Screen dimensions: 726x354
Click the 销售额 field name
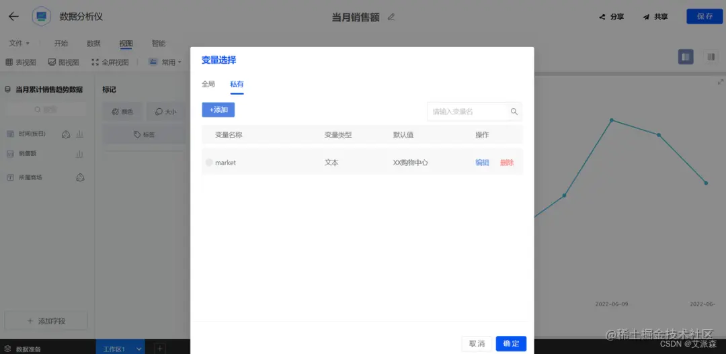tap(28, 154)
